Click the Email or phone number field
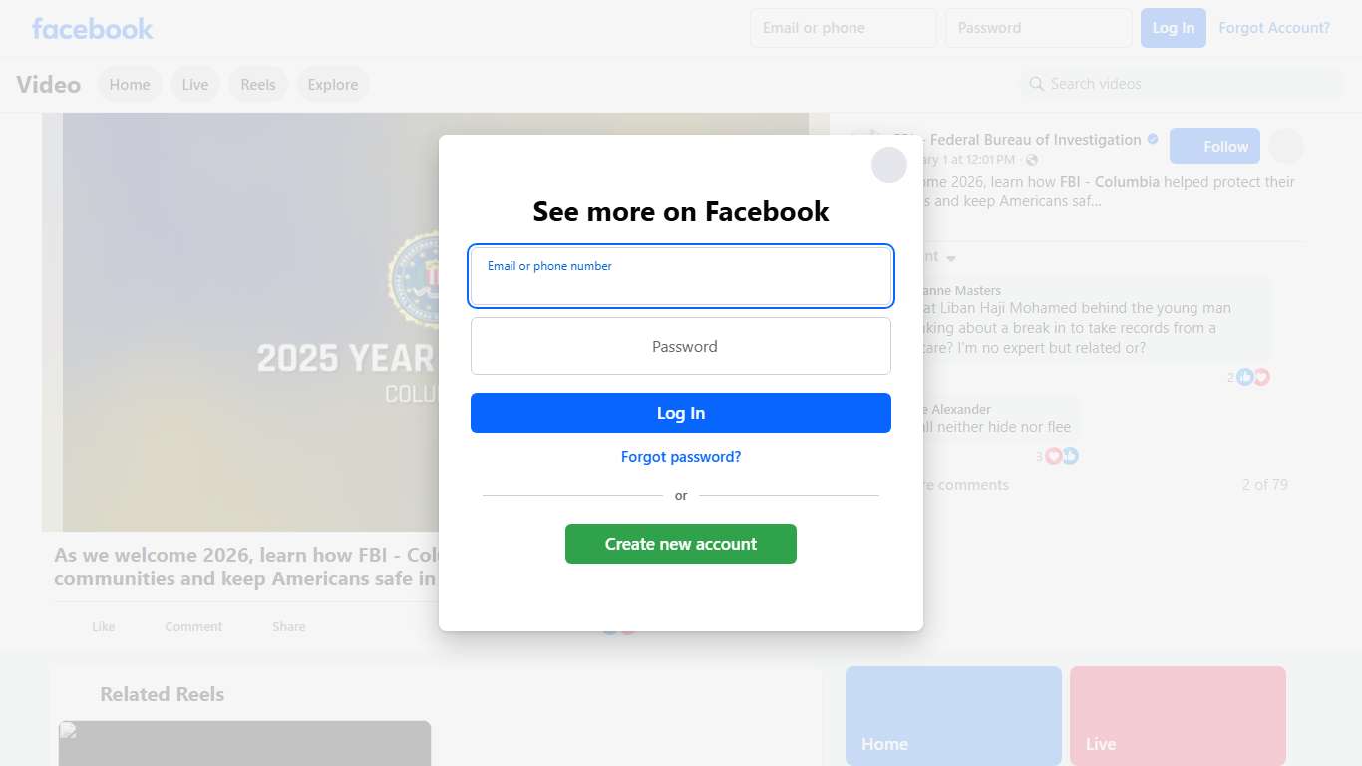The width and height of the screenshot is (1362, 766). coord(681,276)
